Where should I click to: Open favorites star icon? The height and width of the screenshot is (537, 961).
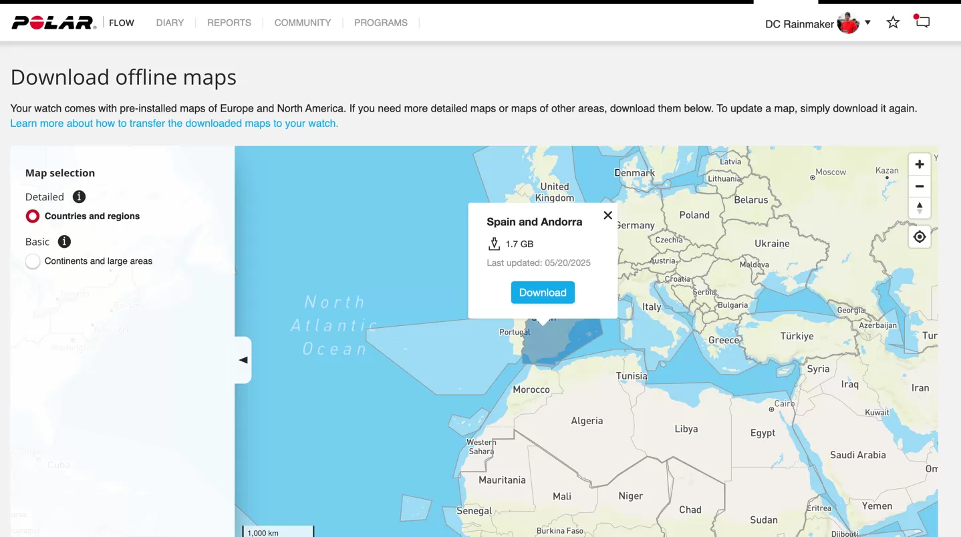(893, 23)
